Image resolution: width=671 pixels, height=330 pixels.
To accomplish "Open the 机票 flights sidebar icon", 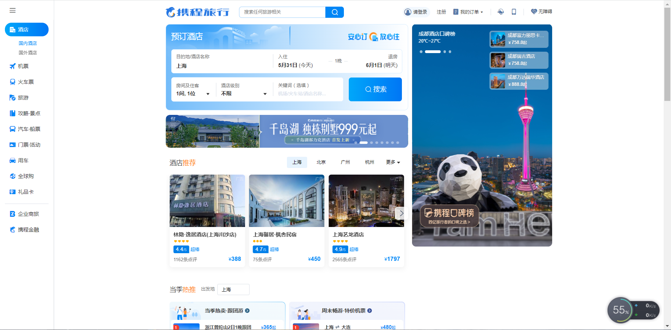I will coord(13,66).
